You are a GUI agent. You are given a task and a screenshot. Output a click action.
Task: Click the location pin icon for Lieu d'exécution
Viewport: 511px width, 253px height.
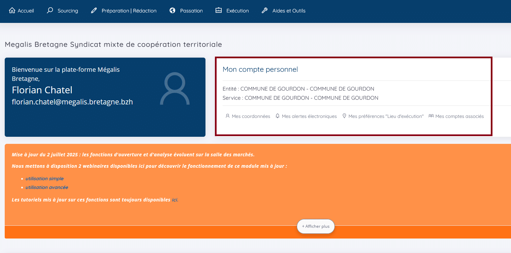tap(344, 116)
